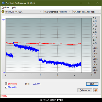The height and width of the screenshot is (102, 102).
Task: Click the PlexTools XL app icon in title bar
Action: 3,3
